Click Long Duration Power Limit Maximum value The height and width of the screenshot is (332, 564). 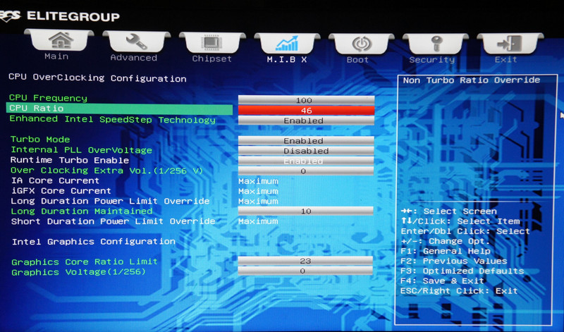click(258, 201)
